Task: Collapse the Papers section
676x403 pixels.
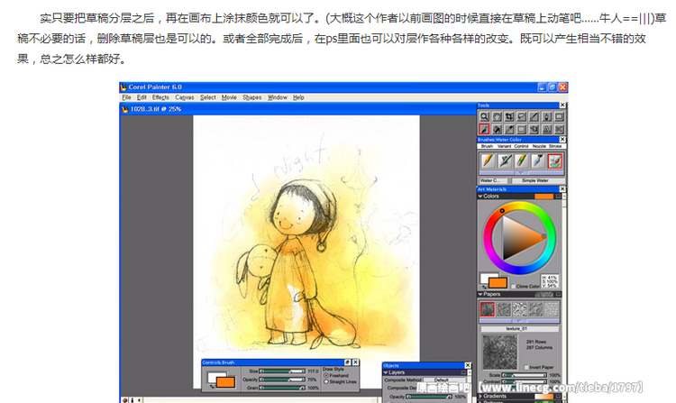Action: click(x=480, y=294)
